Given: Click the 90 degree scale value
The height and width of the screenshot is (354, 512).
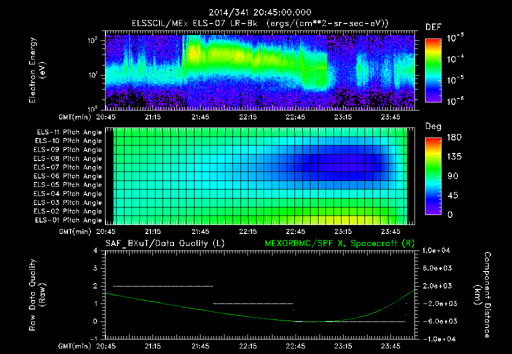Looking at the screenshot, I should [453, 176].
